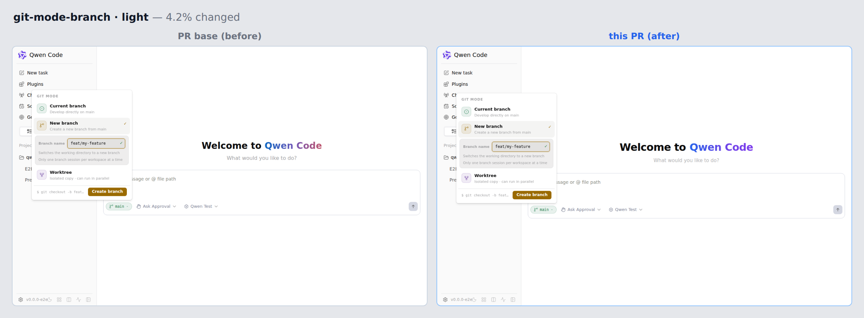Click the Qwen Code logo in the before panel
The height and width of the screenshot is (318, 864).
[x=22, y=55]
